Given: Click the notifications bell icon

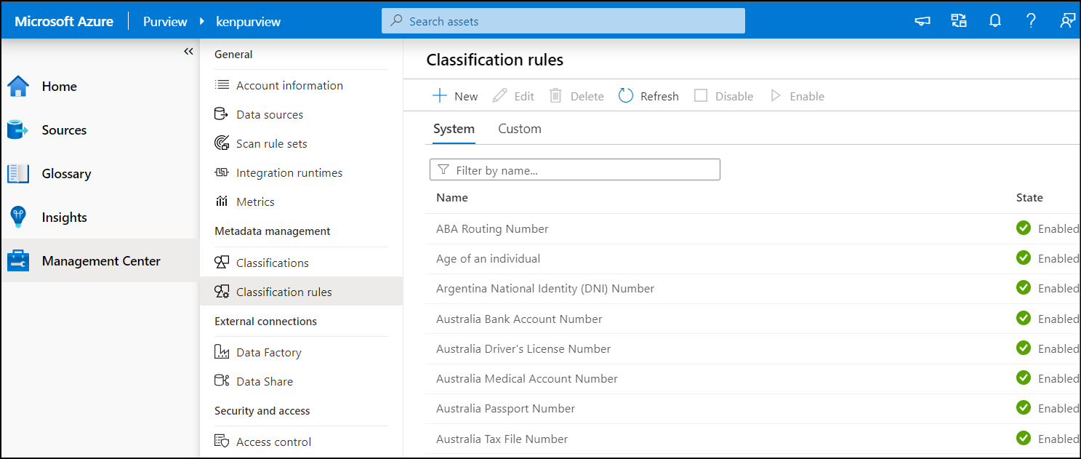Looking at the screenshot, I should click(x=995, y=21).
